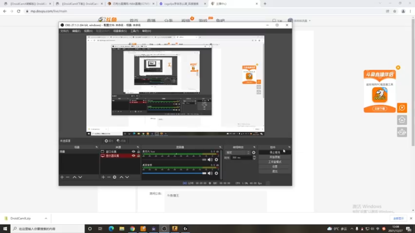The image size is (415, 233).
Task: Open the 桌面音频 audio settings gear
Action: click(x=216, y=173)
